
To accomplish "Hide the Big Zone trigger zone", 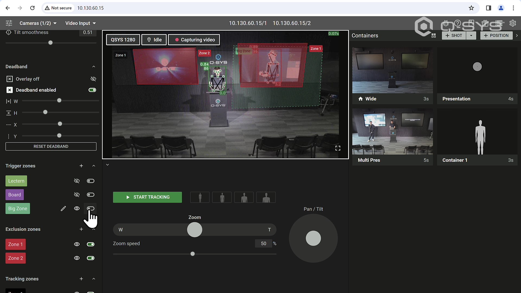I will point(77,208).
